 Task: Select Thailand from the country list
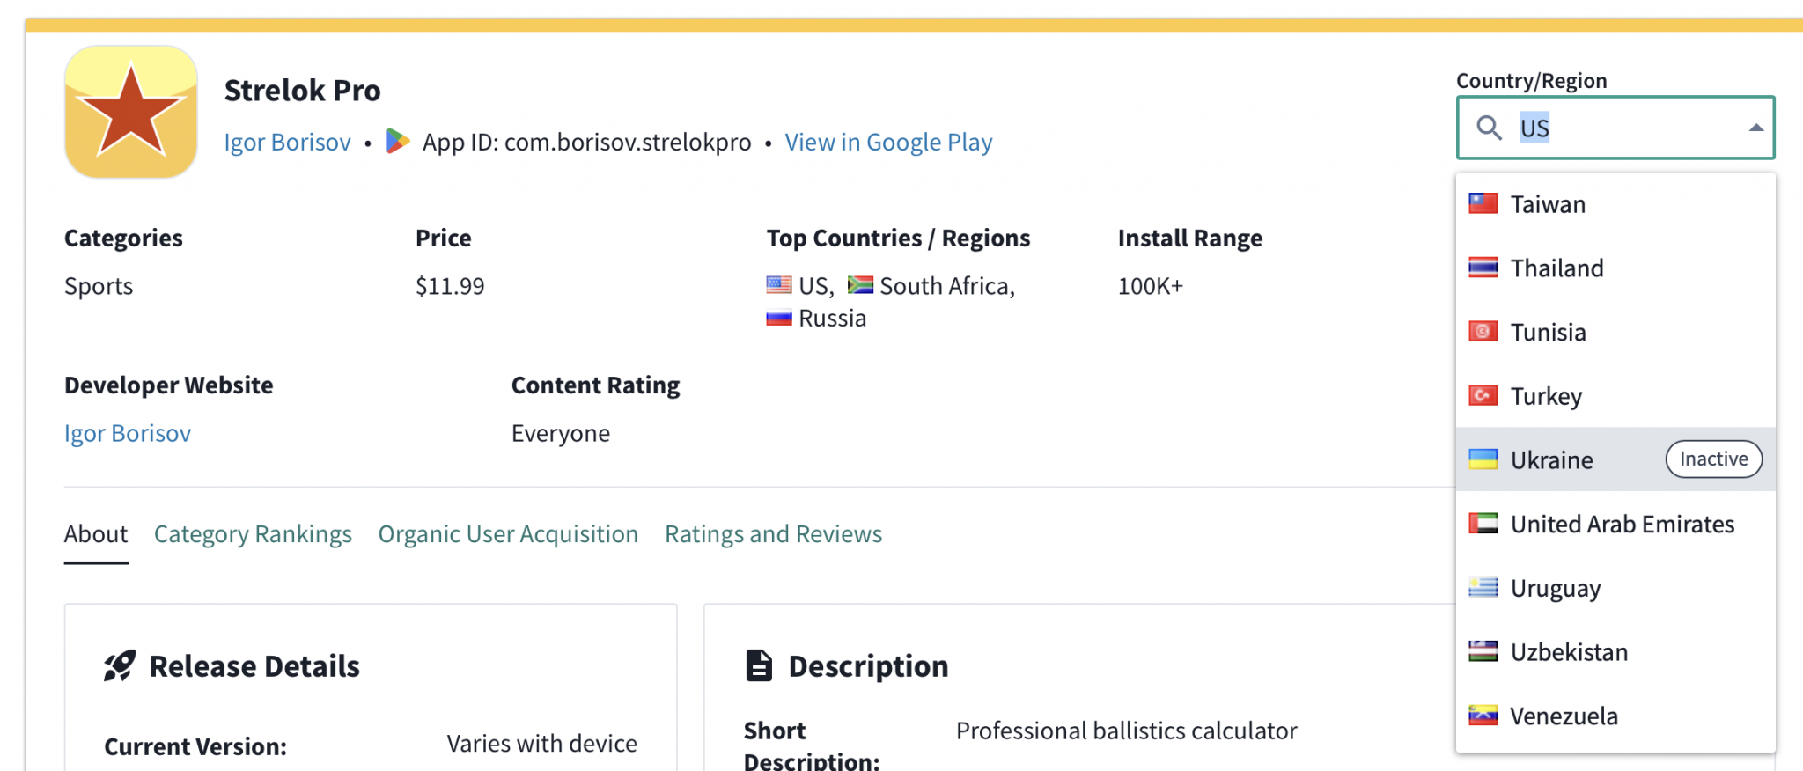coord(1556,268)
